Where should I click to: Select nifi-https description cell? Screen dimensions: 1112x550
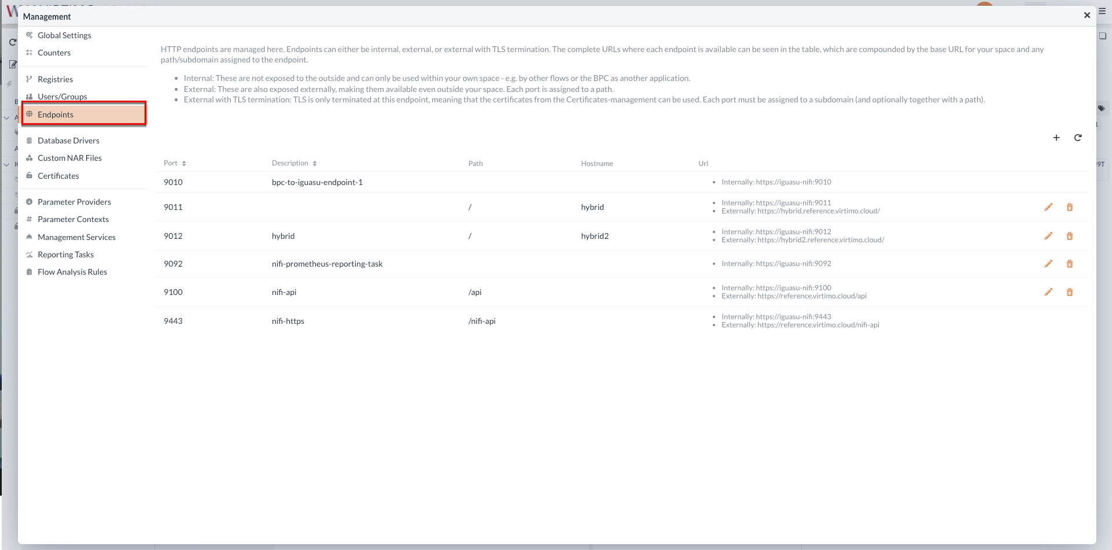pyautogui.click(x=288, y=321)
